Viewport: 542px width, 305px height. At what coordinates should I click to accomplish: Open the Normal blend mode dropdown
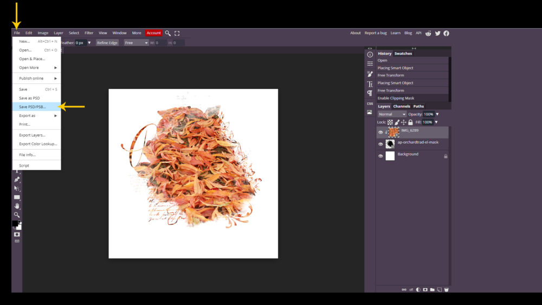click(x=392, y=114)
